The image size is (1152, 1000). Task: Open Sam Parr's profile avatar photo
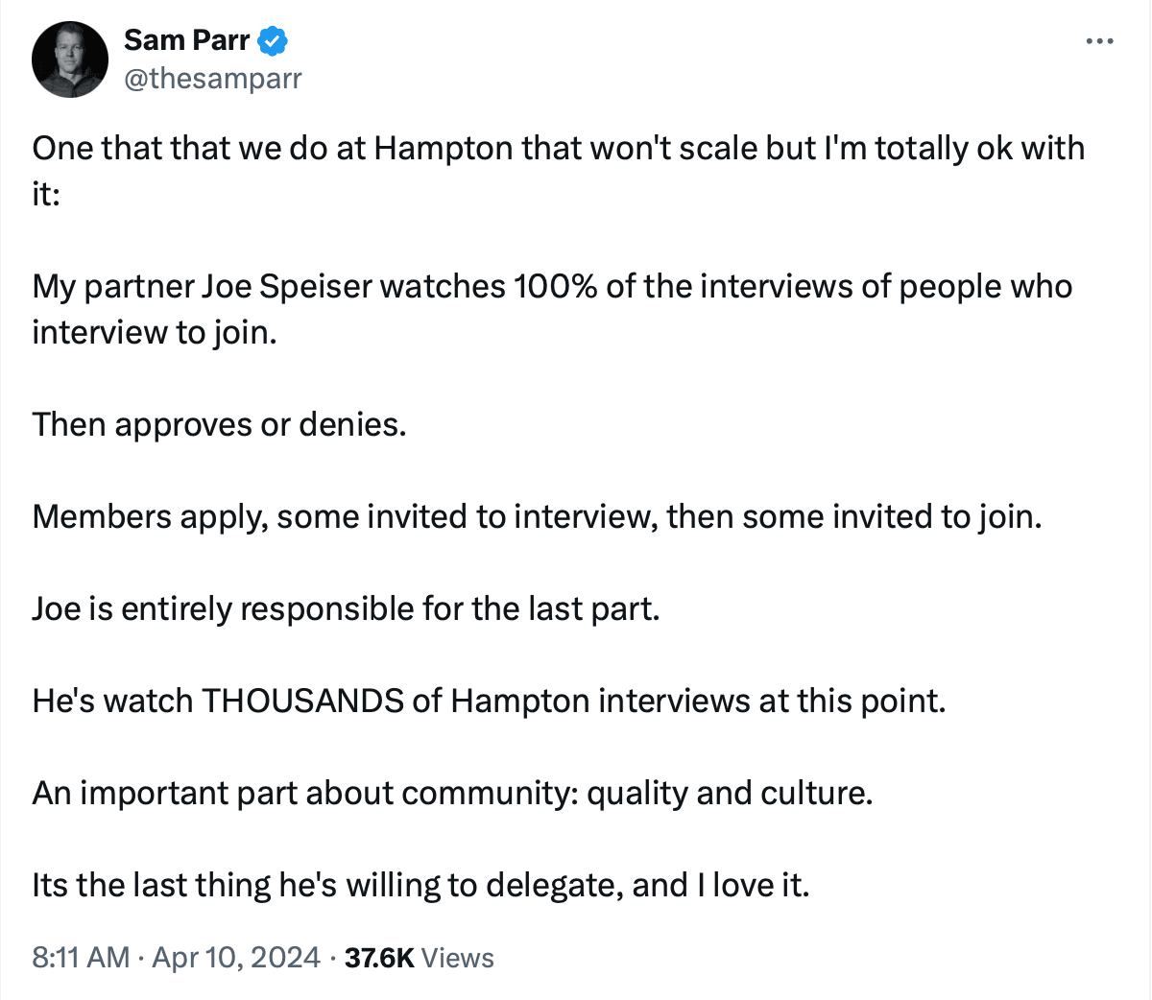pyautogui.click(x=70, y=60)
